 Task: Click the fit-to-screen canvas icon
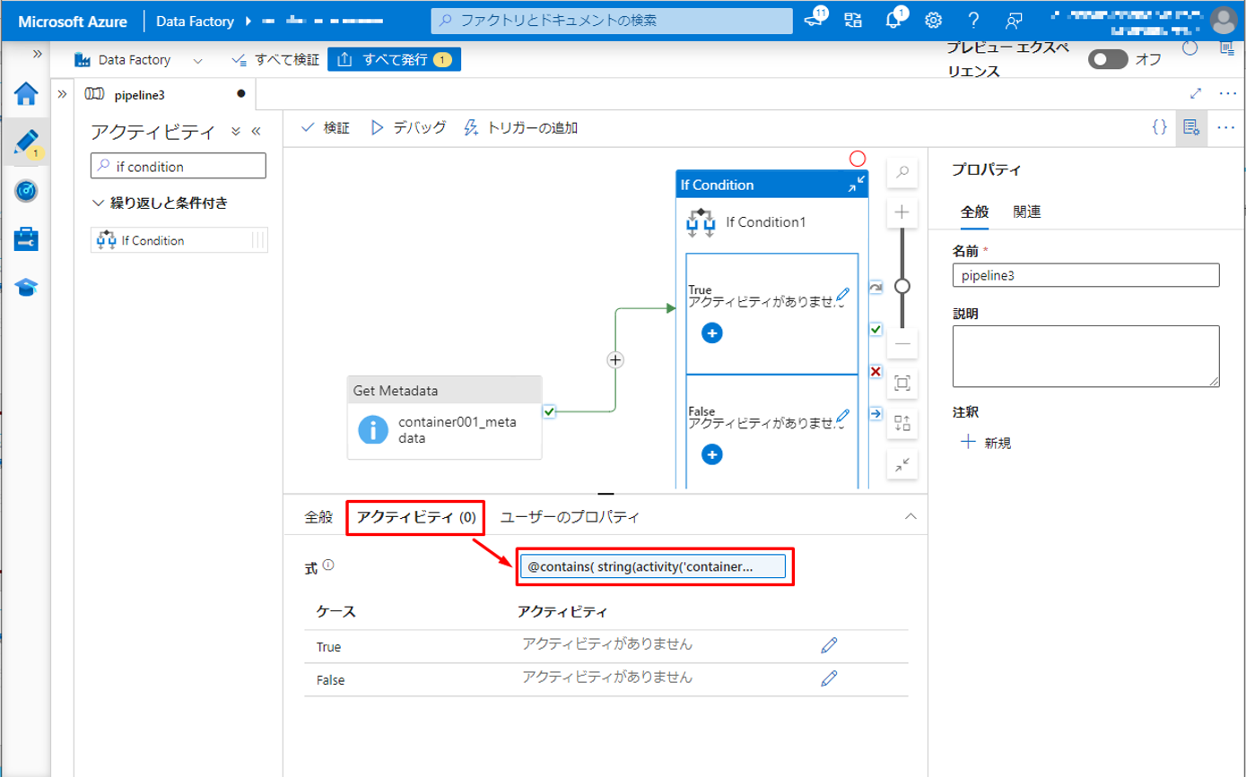tap(902, 384)
